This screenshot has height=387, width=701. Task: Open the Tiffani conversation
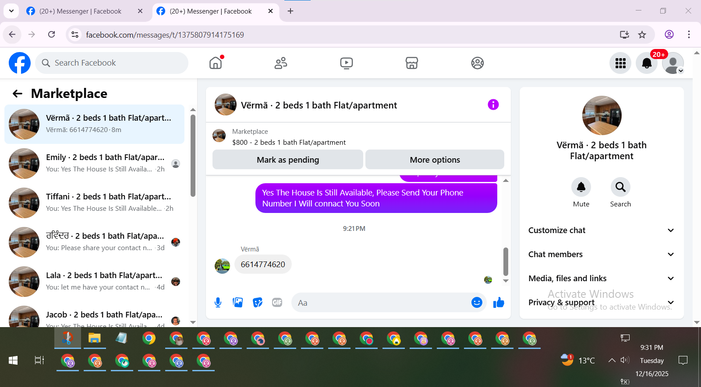[x=94, y=203]
